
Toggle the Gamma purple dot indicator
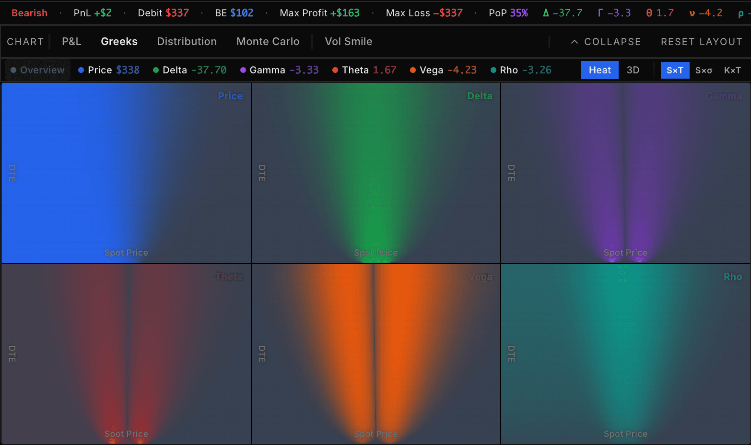coord(243,70)
